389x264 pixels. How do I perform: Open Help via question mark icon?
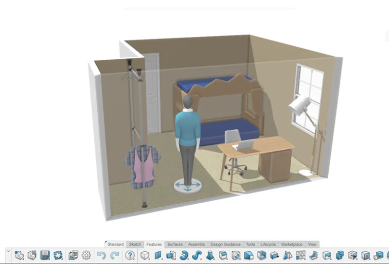[130, 255]
